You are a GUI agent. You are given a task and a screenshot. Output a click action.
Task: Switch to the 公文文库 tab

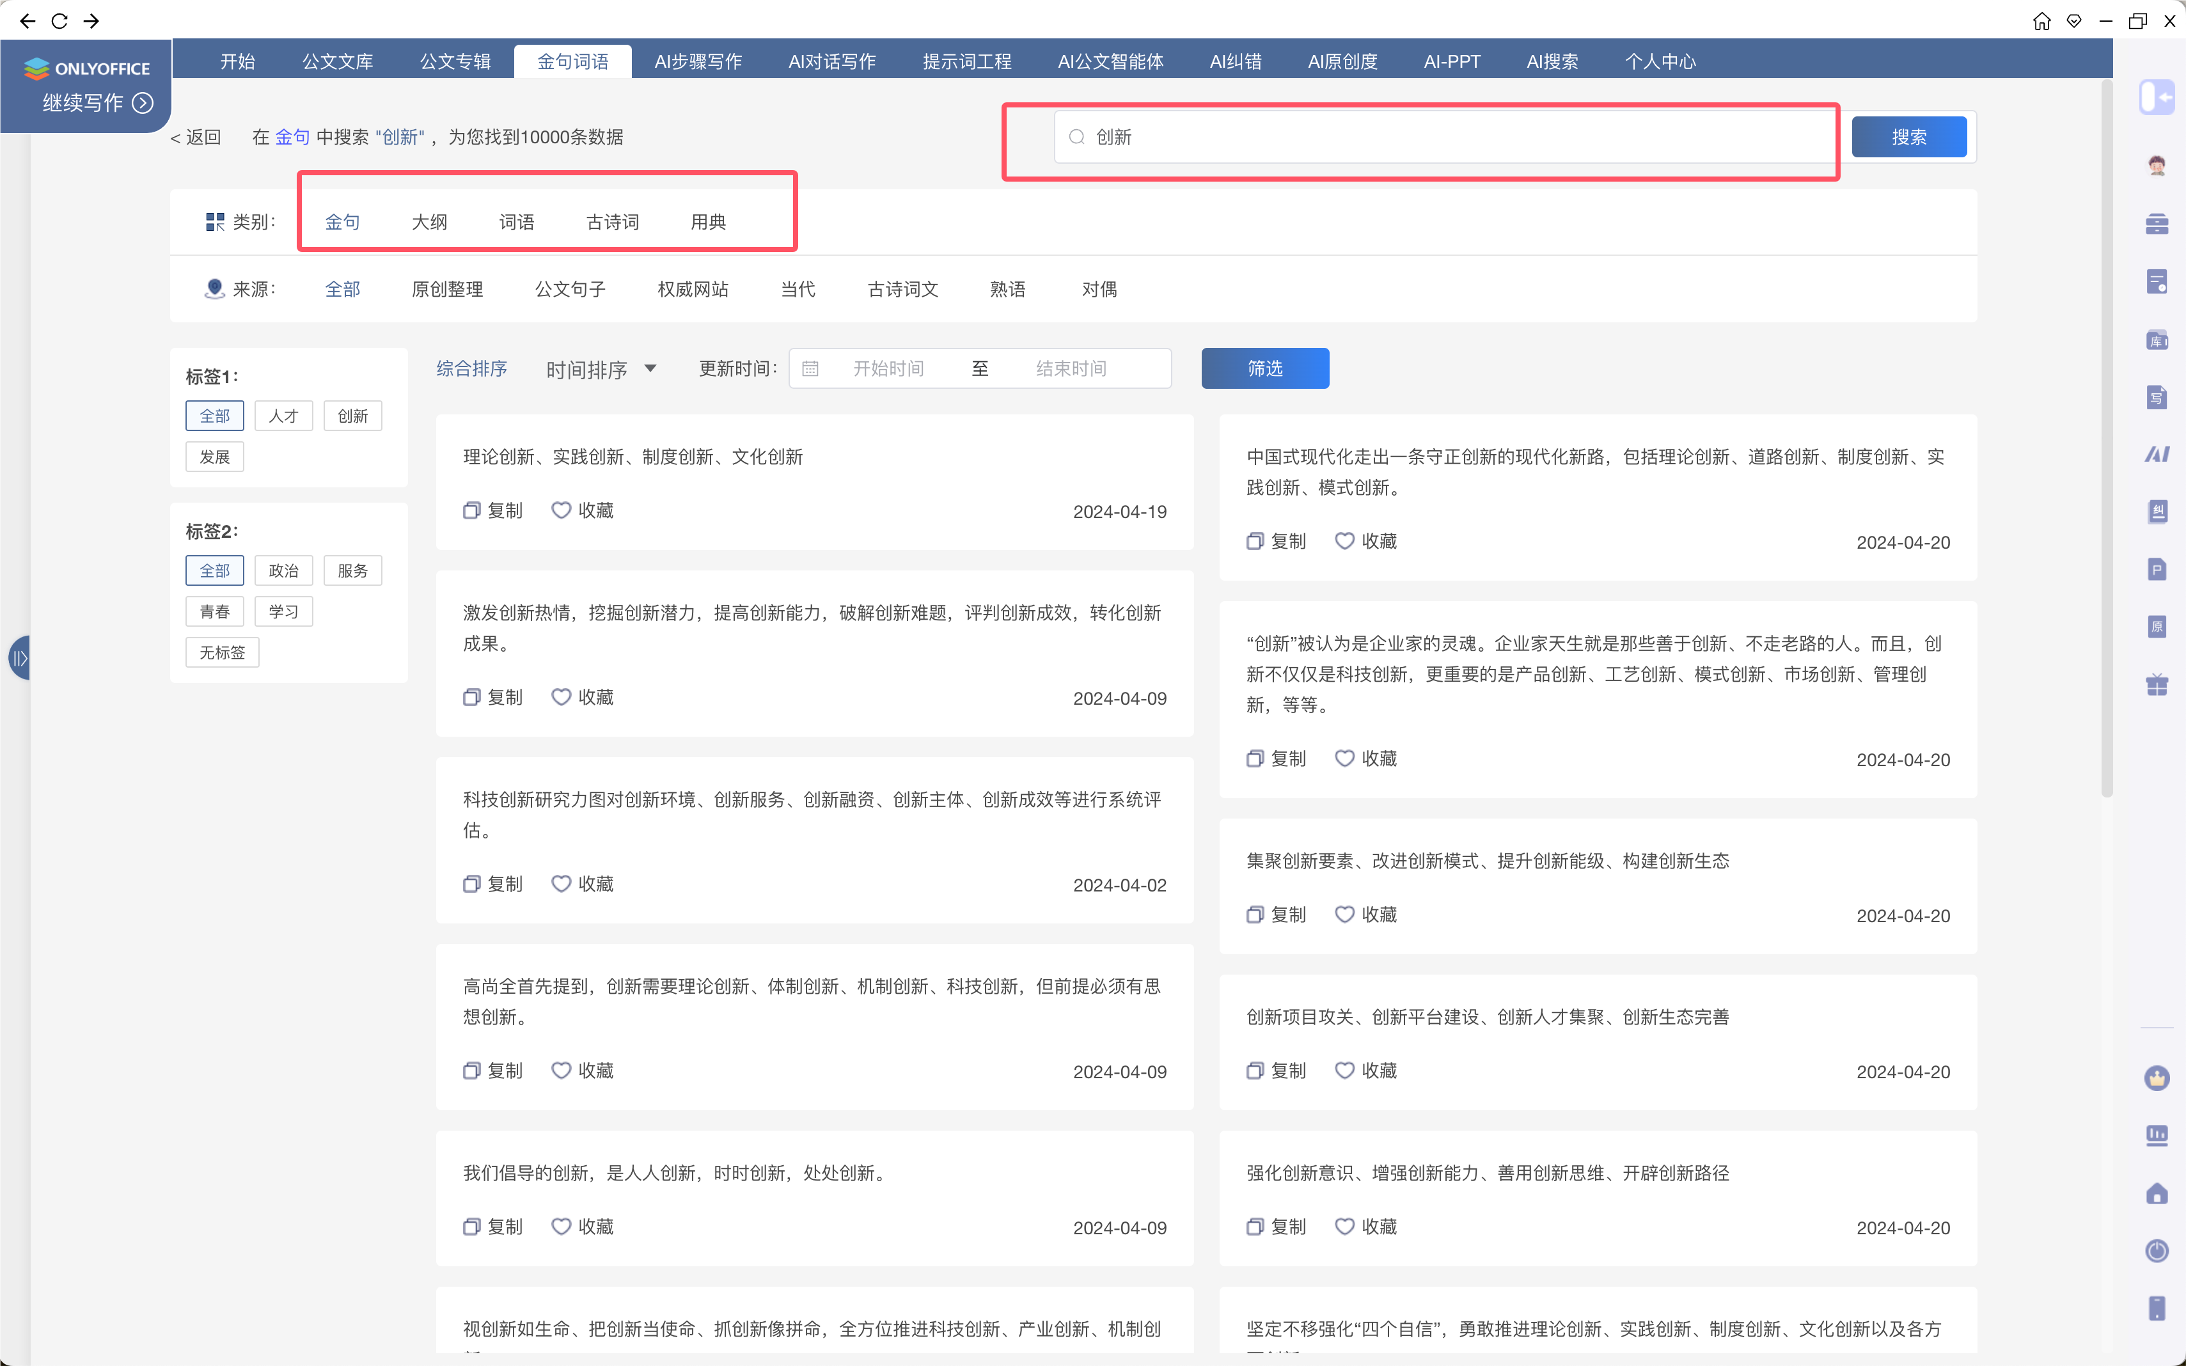pos(338,61)
